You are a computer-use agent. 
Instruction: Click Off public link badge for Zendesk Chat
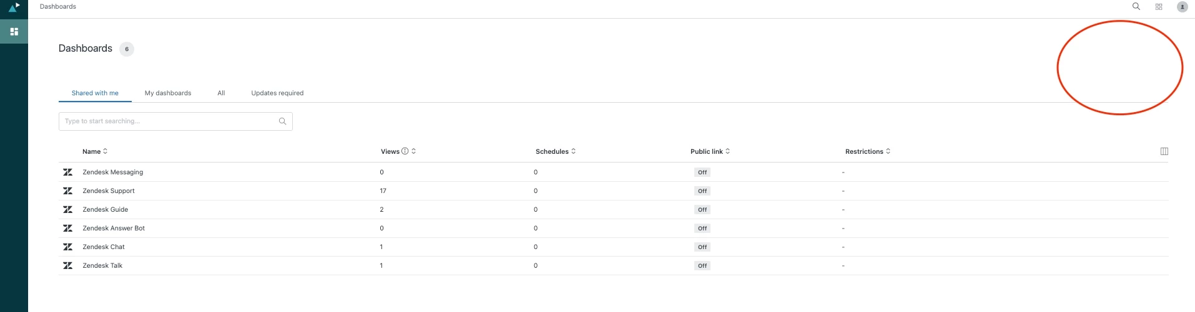pos(702,247)
